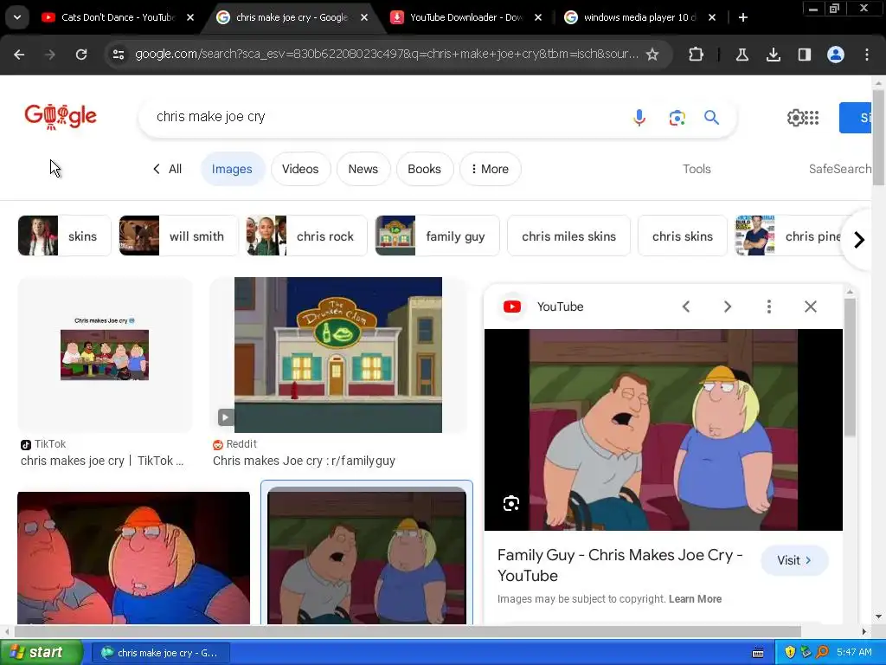
Task: Select the chris miles skins chip
Action: 568,236
